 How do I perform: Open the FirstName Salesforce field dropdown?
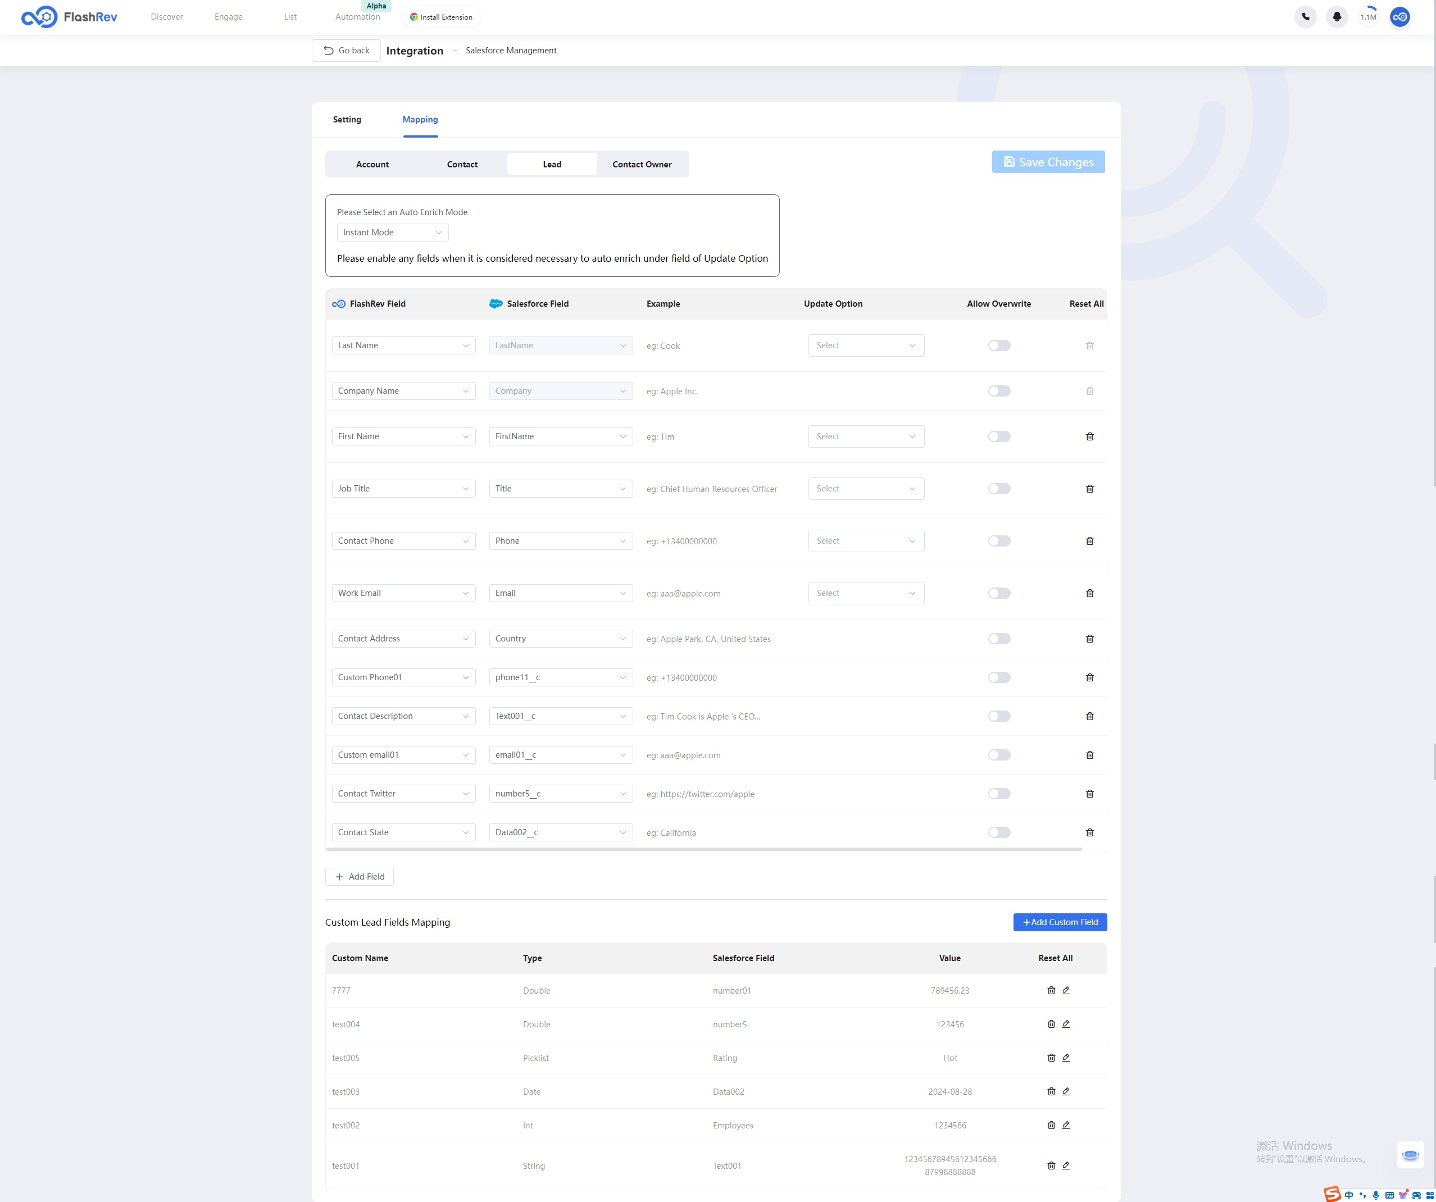[561, 436]
